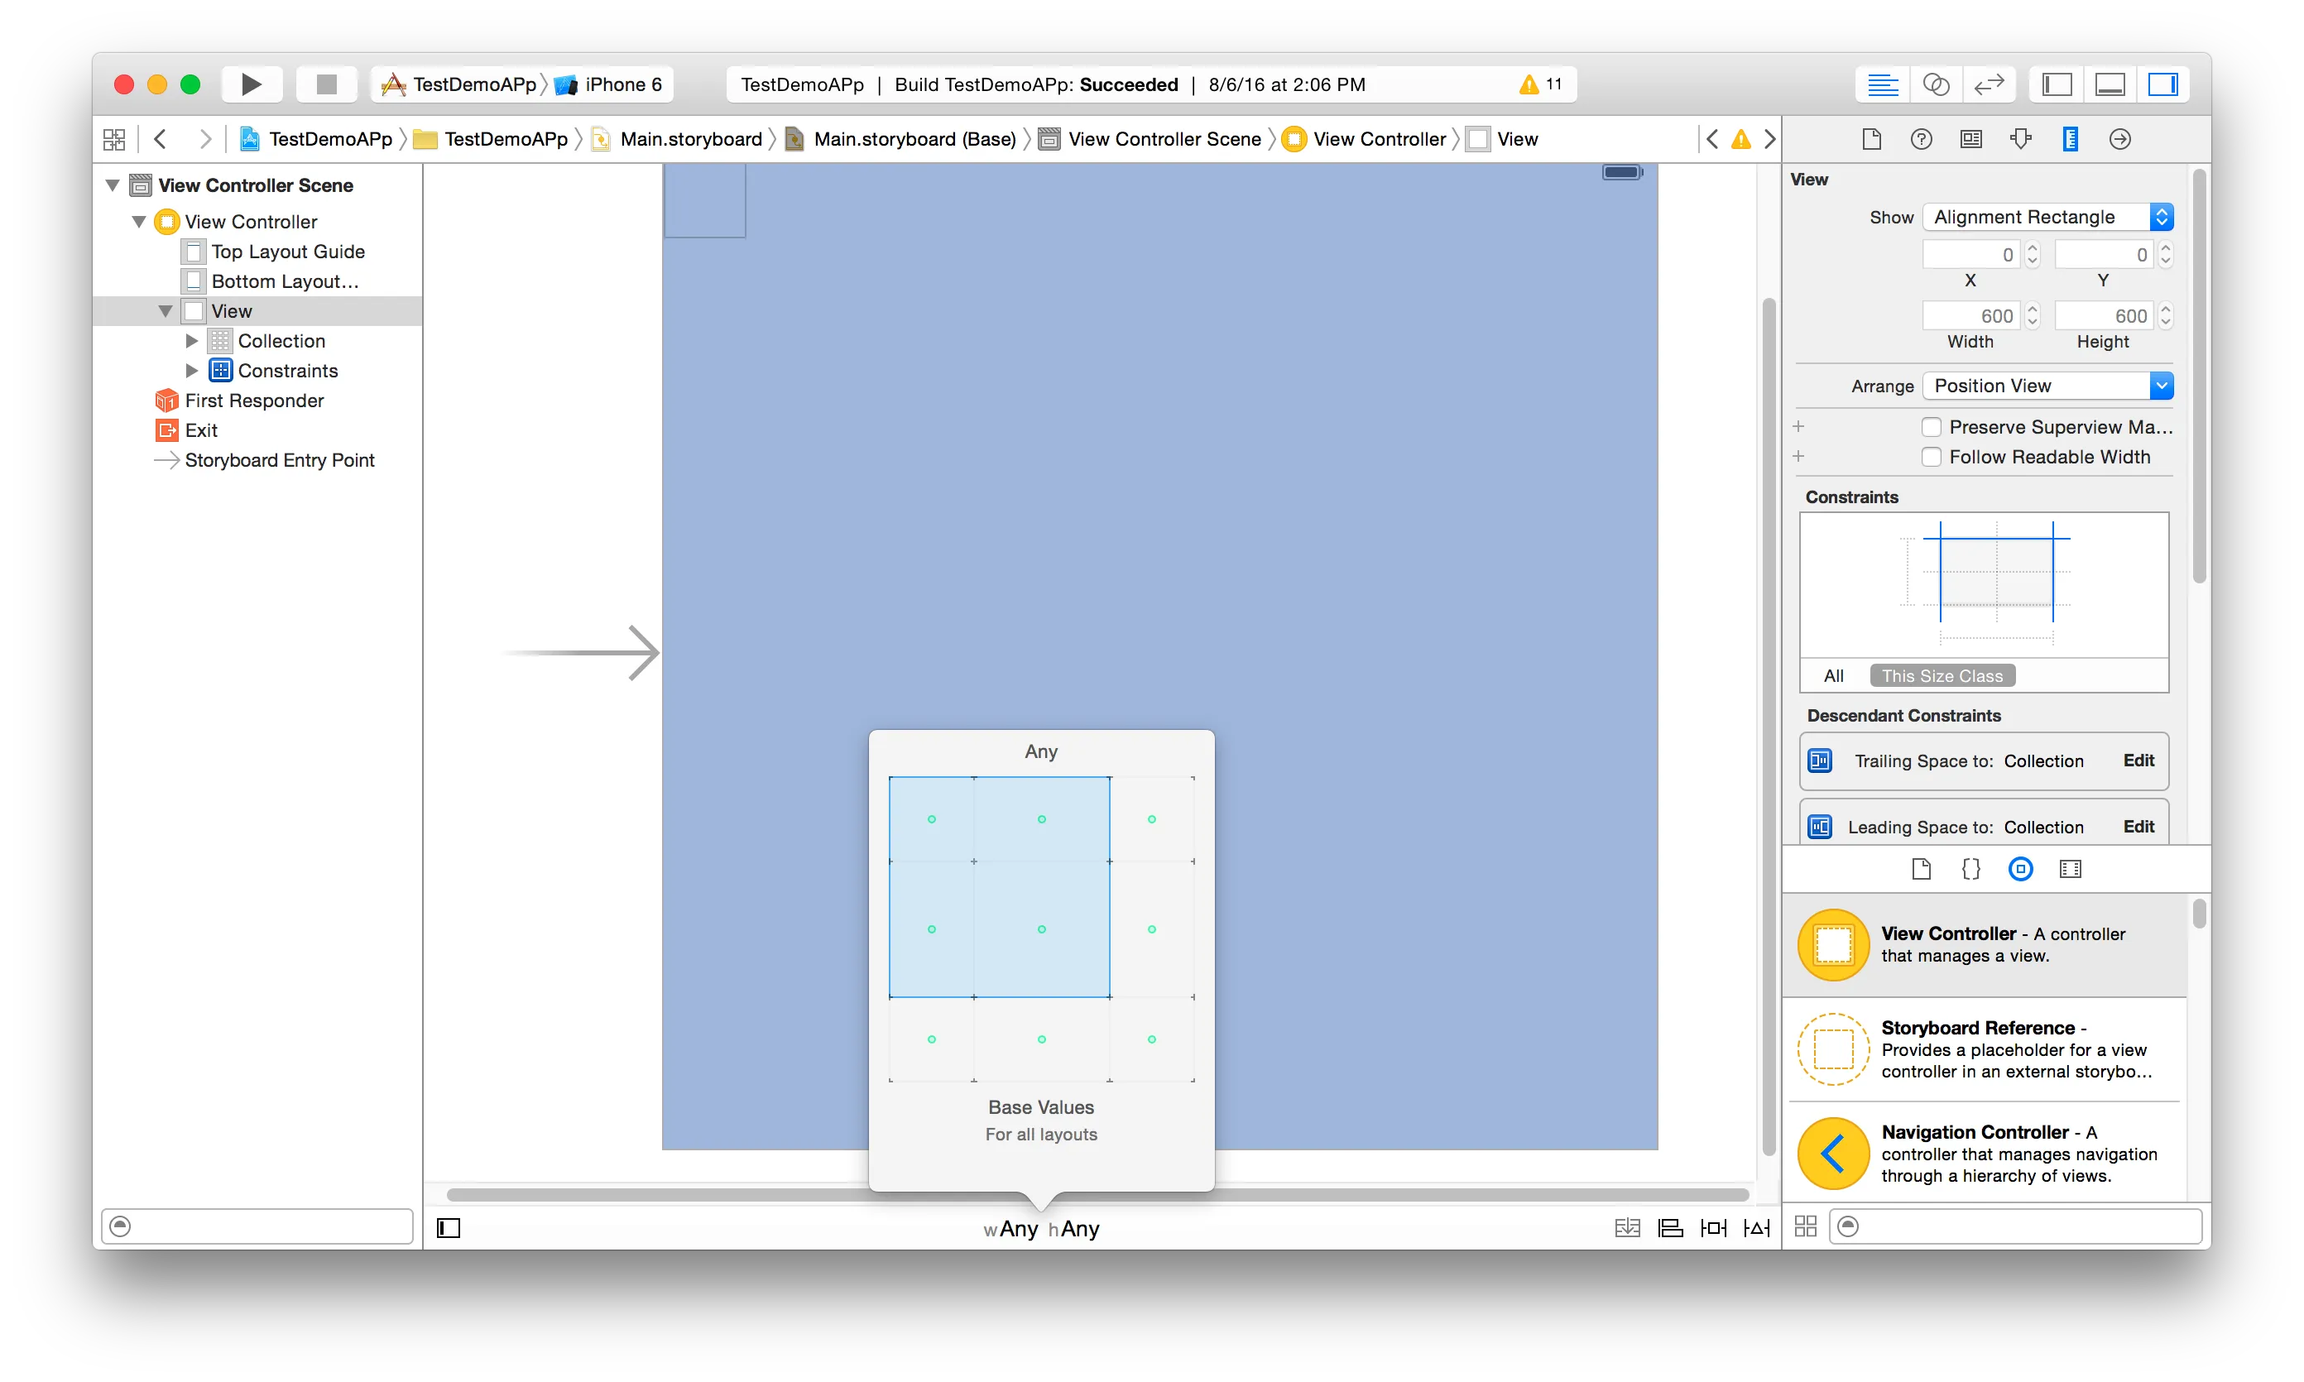This screenshot has width=2304, height=1382.
Task: Collapse the View Controller Scene
Action: click(113, 185)
